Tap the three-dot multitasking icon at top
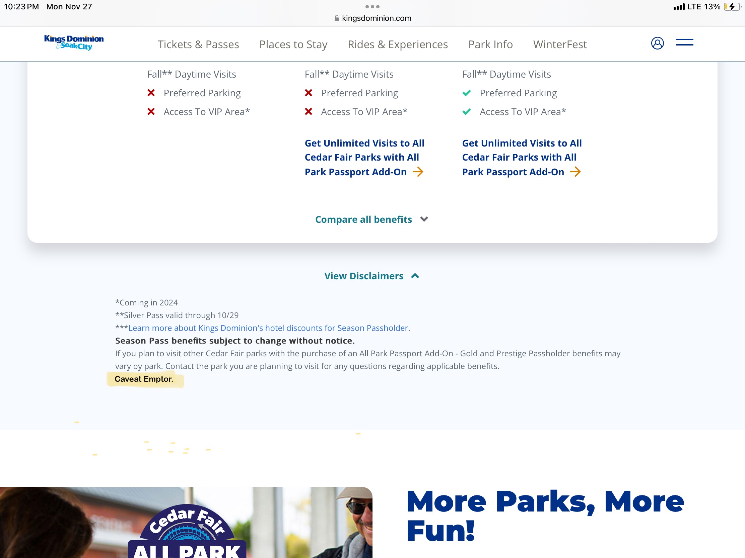 click(x=372, y=7)
